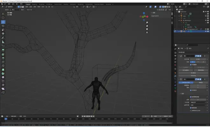Select Simple subdivision type
This screenshot has height=127, width=210.
pyautogui.click(x=201, y=82)
